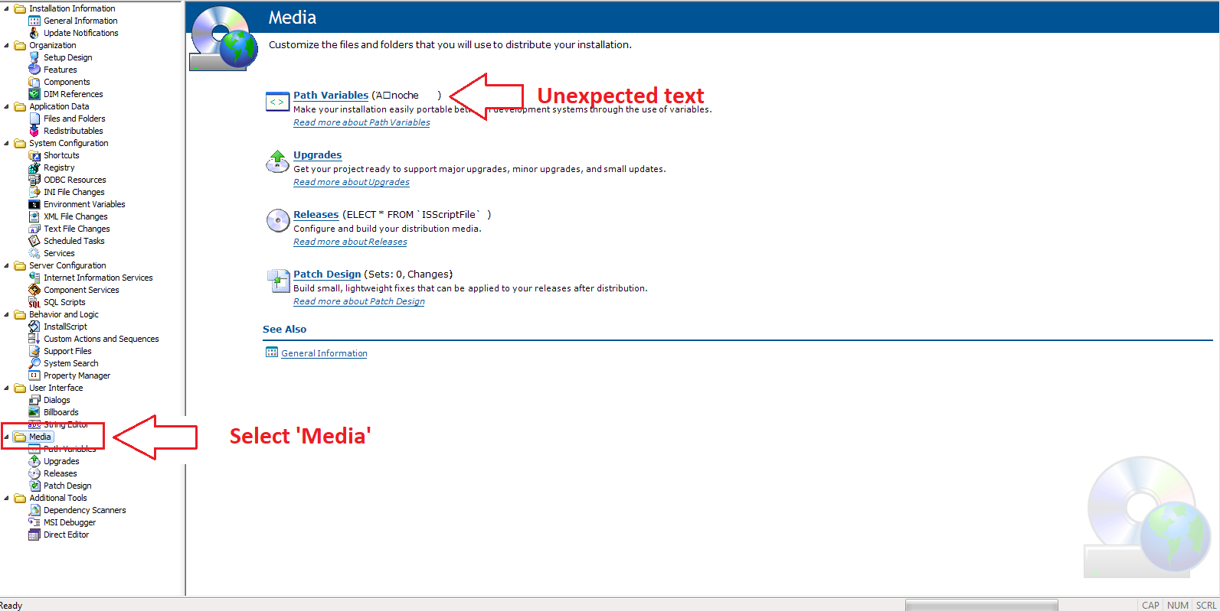Click the Ready status text
The height and width of the screenshot is (611, 1220).
[11, 605]
